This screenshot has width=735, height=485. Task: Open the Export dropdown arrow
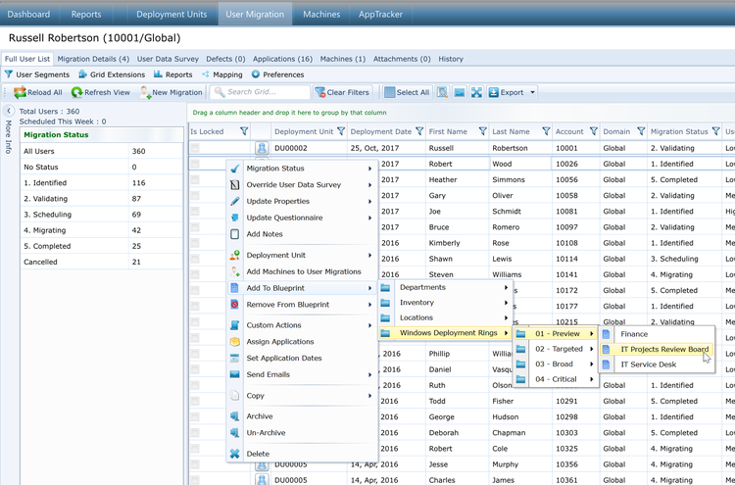click(532, 92)
